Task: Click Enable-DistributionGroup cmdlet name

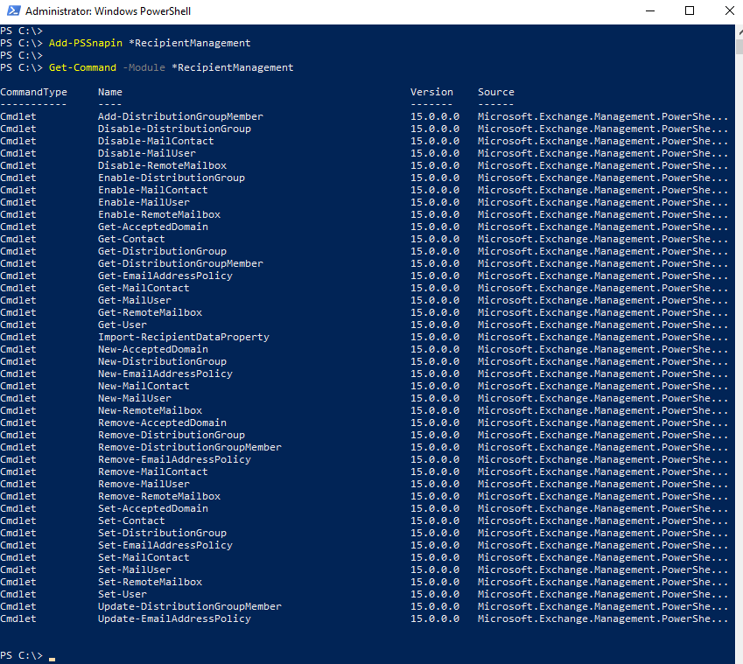Action: click(x=172, y=178)
